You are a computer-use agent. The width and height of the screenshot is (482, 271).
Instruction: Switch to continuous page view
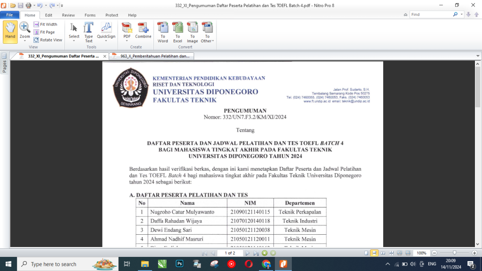pyautogui.click(x=374, y=253)
